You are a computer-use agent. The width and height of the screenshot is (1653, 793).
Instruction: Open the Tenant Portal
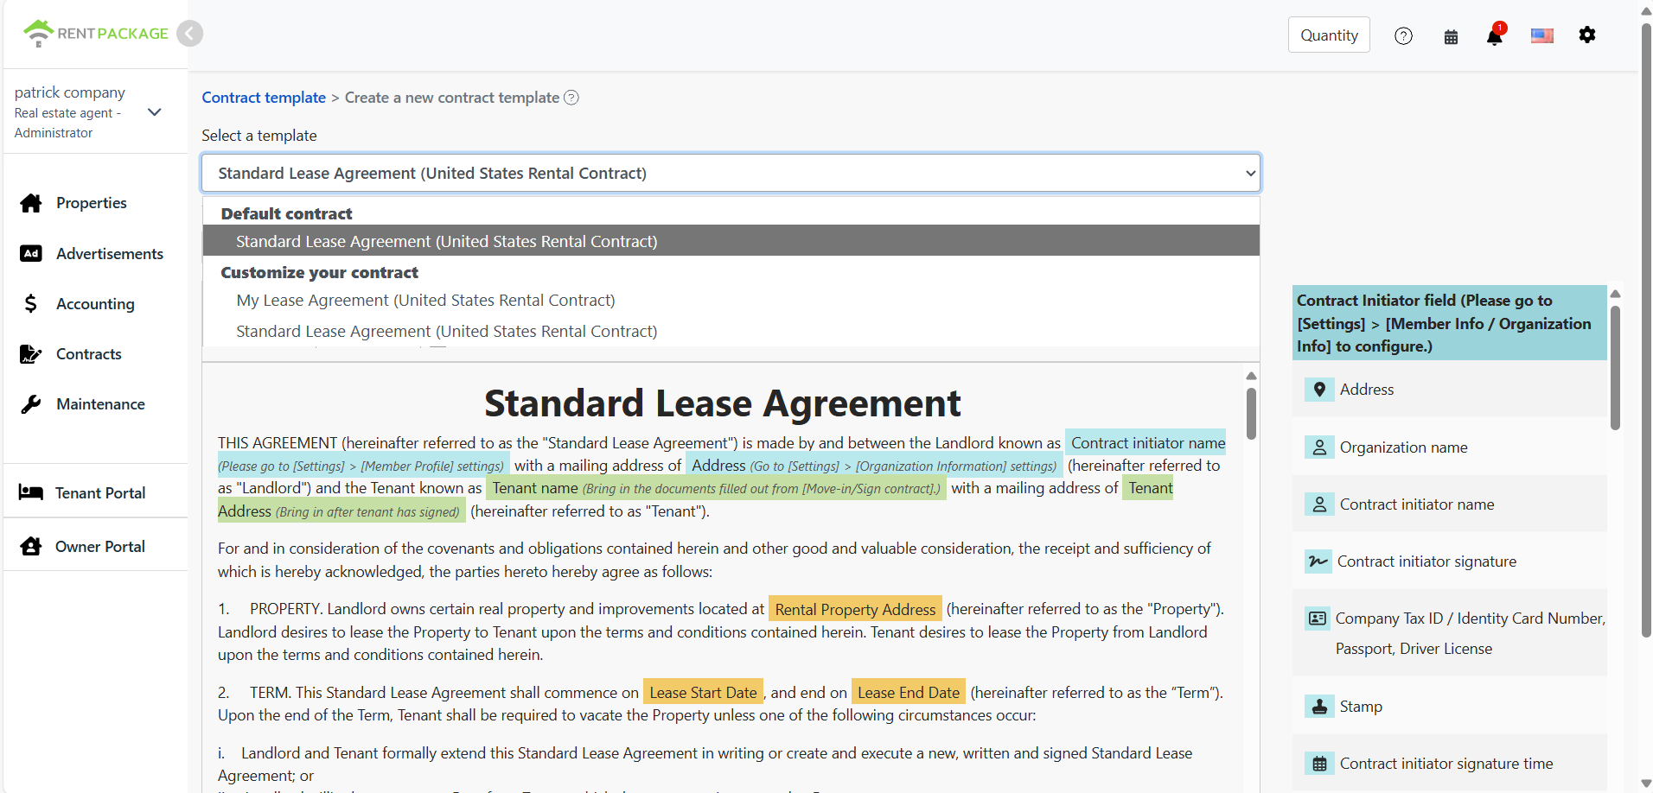99,493
